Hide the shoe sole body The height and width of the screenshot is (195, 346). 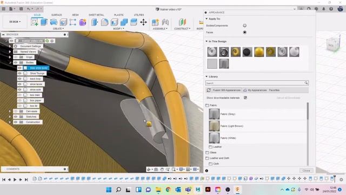19,89
